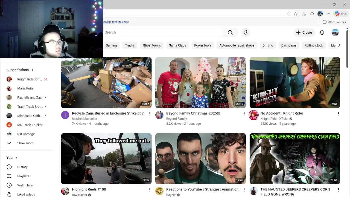Open the browser apps grid icon
The width and height of the screenshot is (350, 197).
289,14
